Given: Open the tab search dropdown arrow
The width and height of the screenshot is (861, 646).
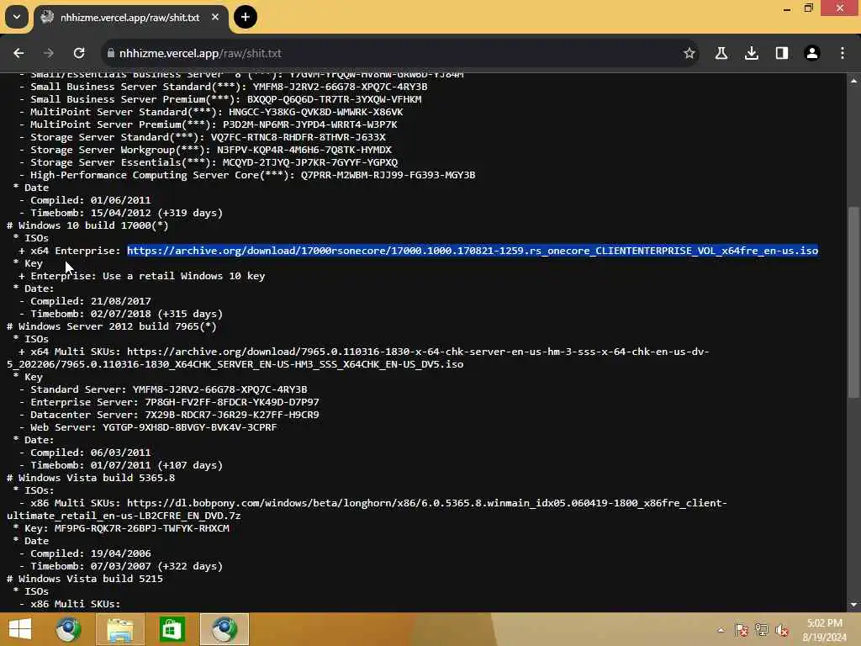Looking at the screenshot, I should (17, 17).
